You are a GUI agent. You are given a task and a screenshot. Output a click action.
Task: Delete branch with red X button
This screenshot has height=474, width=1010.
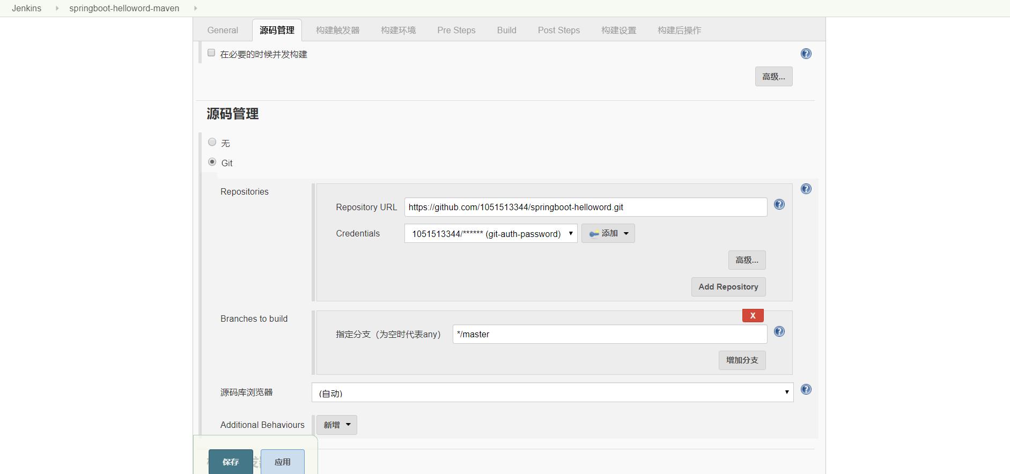pyautogui.click(x=753, y=315)
